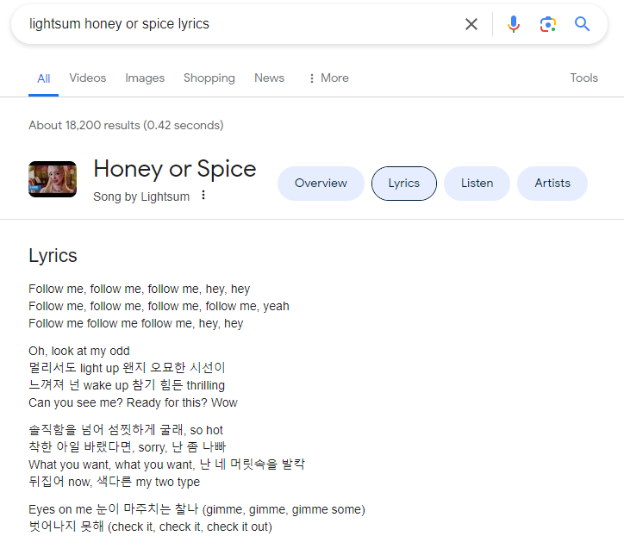The height and width of the screenshot is (536, 624).
Task: Click lyric line containing 'sorry'
Action: 127,447
